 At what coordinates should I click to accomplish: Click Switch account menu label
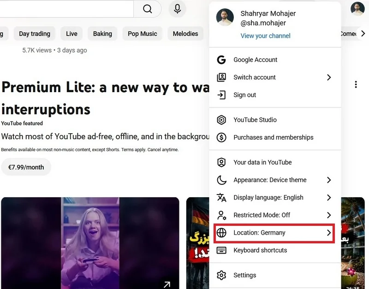click(255, 77)
